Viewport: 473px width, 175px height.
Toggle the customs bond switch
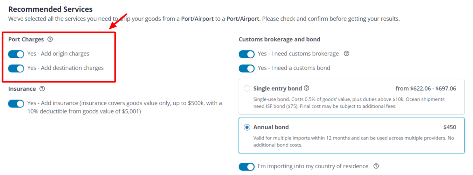click(x=247, y=68)
